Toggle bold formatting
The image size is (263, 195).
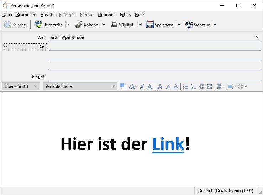pyautogui.click(x=160, y=86)
